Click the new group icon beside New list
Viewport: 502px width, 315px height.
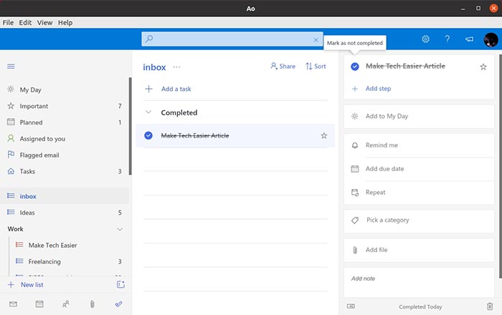click(120, 285)
